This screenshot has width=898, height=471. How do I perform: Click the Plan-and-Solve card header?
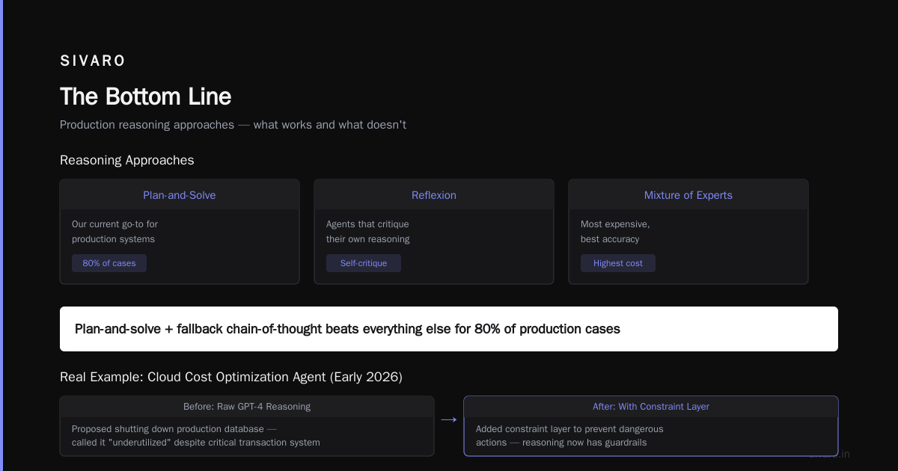(180, 195)
